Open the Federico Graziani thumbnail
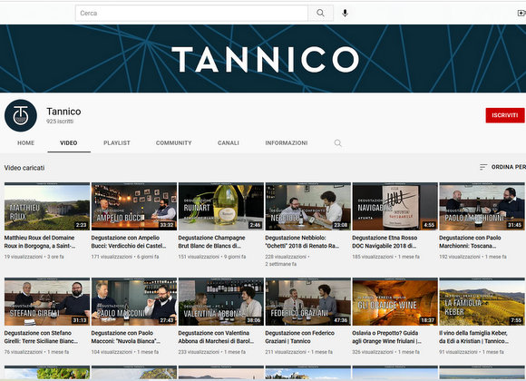The width and height of the screenshot is (526, 381). tap(308, 302)
